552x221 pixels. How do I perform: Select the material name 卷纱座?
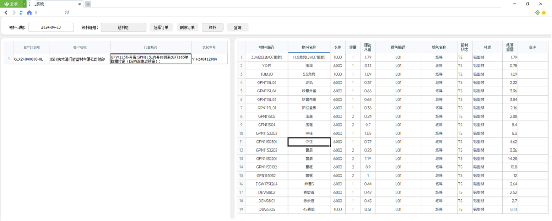coord(309,201)
